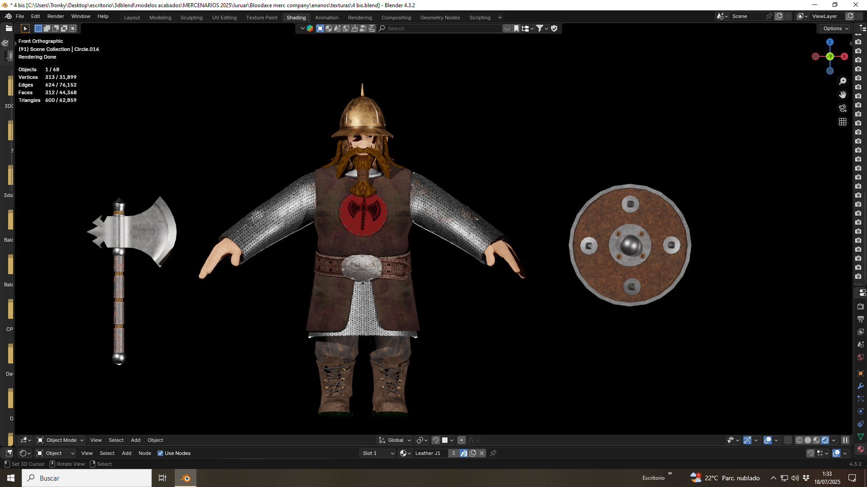The height and width of the screenshot is (487, 867).
Task: Unlink Leather J1 material with X
Action: (x=482, y=453)
